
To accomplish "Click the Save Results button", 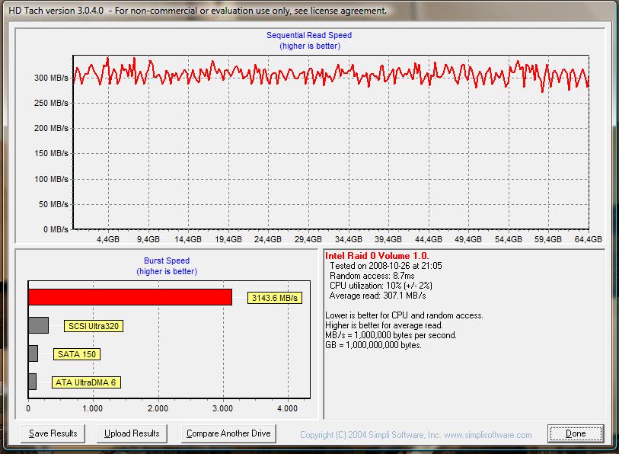I will (53, 433).
